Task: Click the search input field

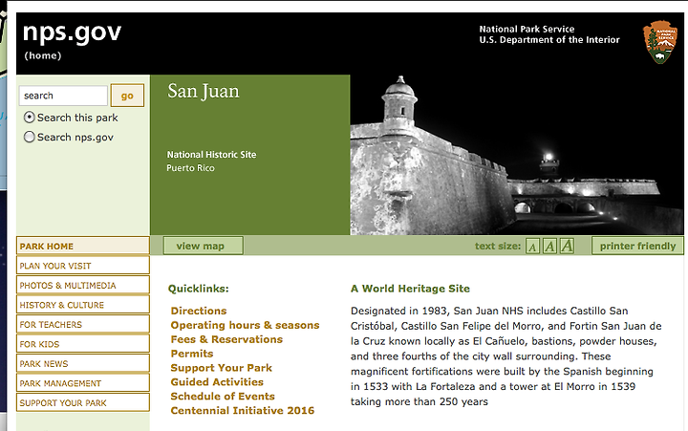Action: point(63,96)
